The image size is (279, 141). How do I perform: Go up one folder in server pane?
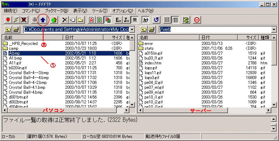[x=144, y=30]
